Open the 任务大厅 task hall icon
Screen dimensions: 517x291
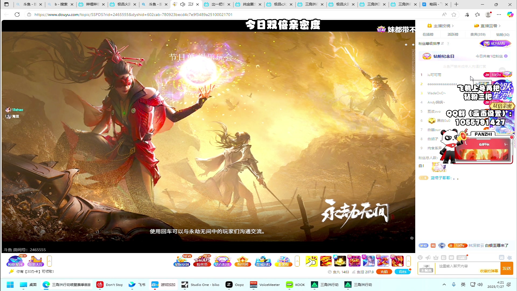click(x=36, y=261)
